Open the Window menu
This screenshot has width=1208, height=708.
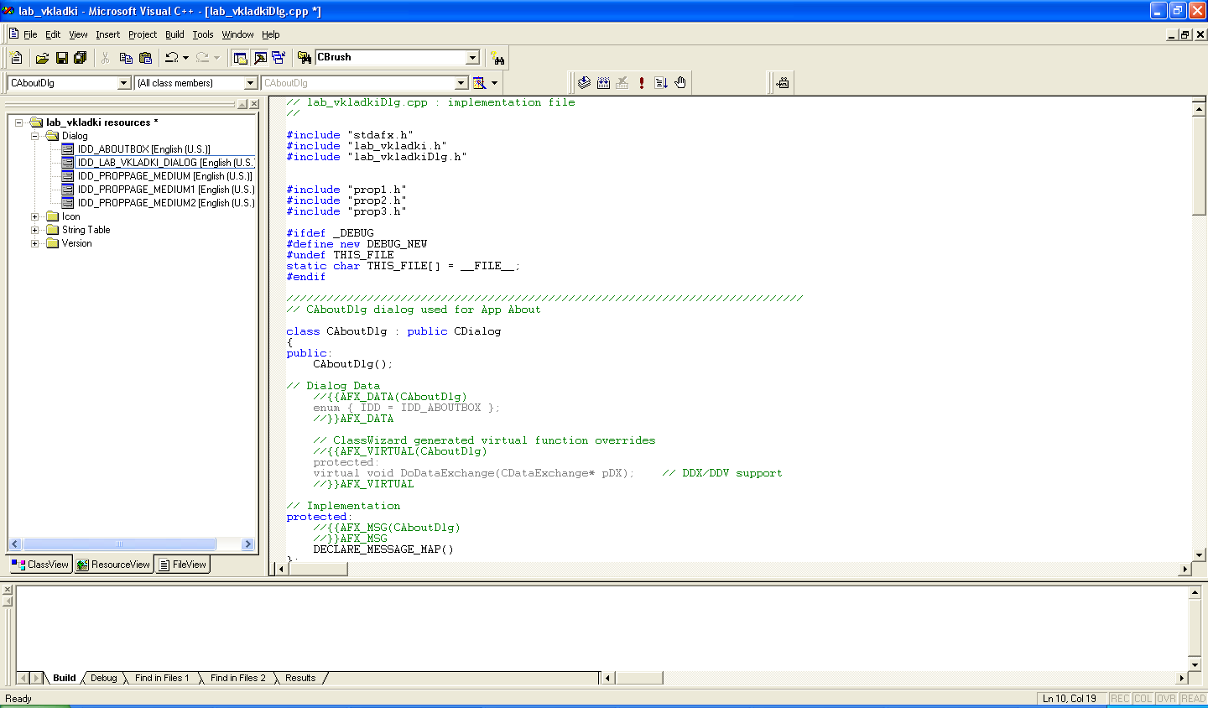coord(237,34)
